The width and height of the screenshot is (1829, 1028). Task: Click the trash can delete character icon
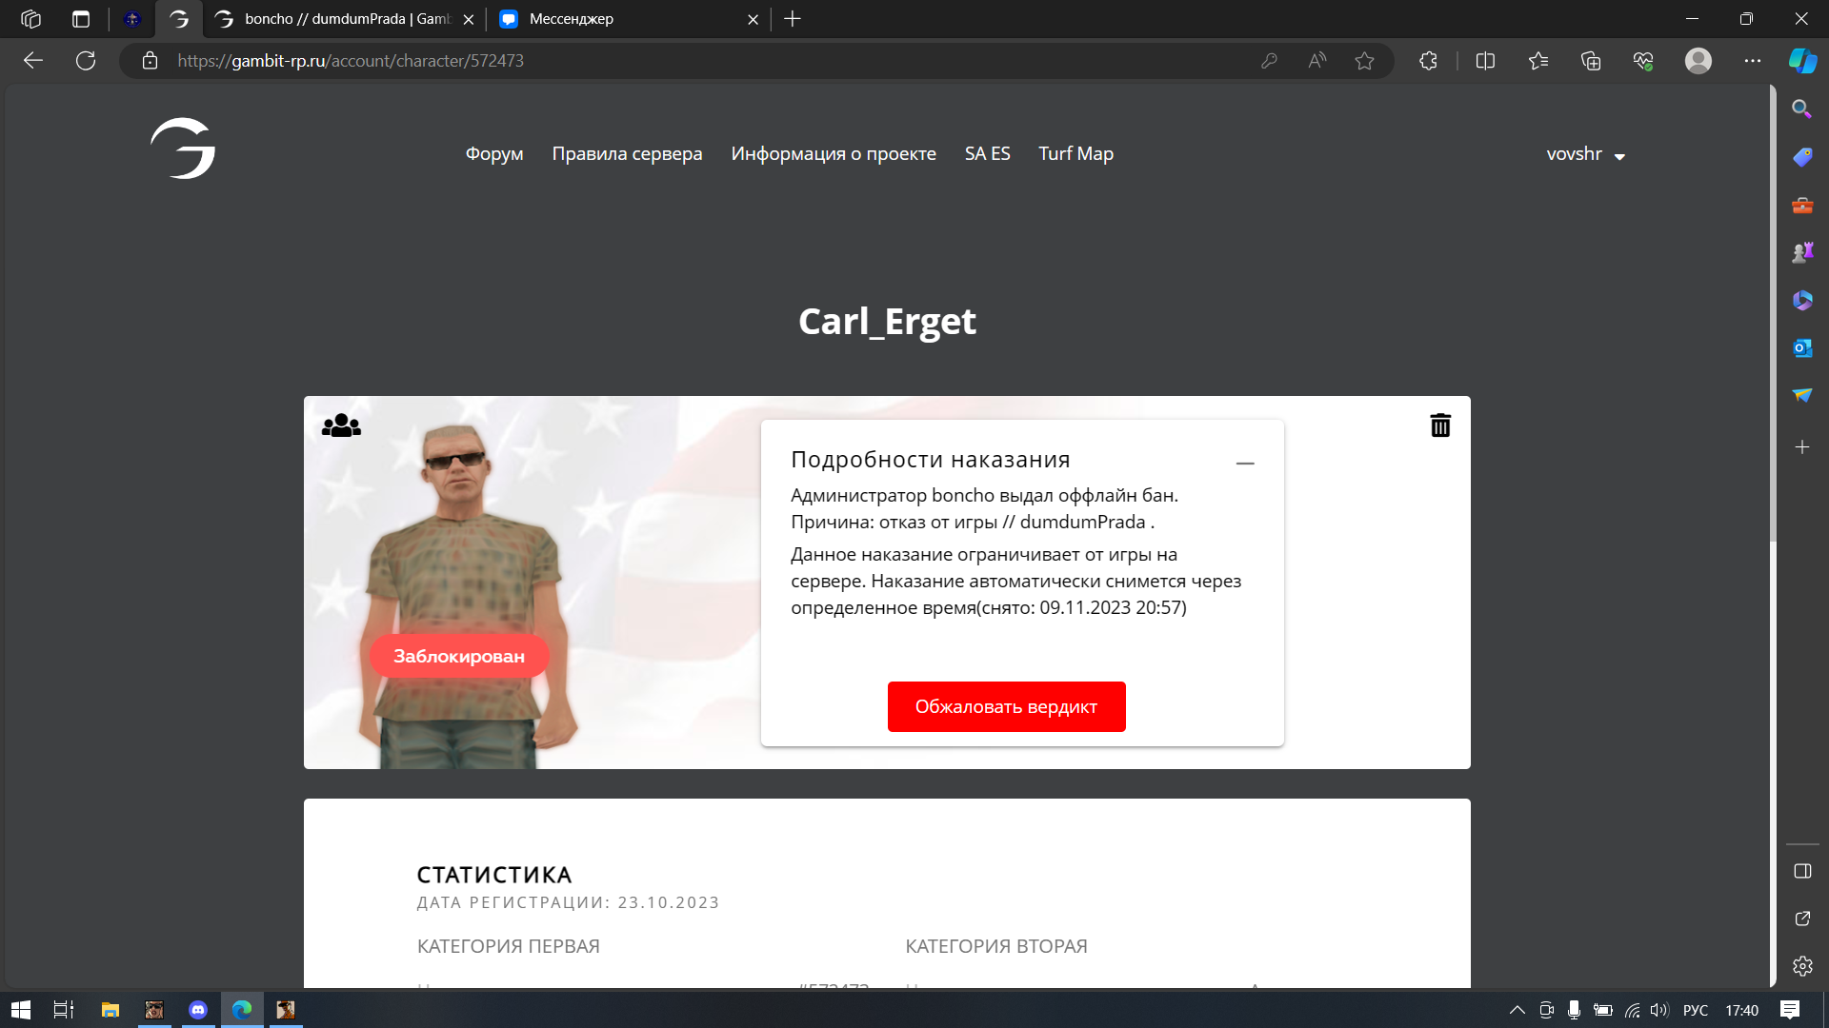[1439, 425]
